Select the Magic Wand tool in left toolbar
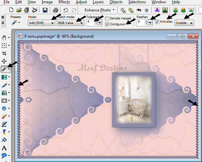 click(4, 69)
